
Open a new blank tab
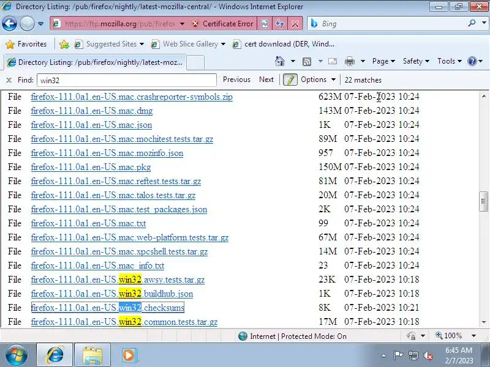click(195, 62)
